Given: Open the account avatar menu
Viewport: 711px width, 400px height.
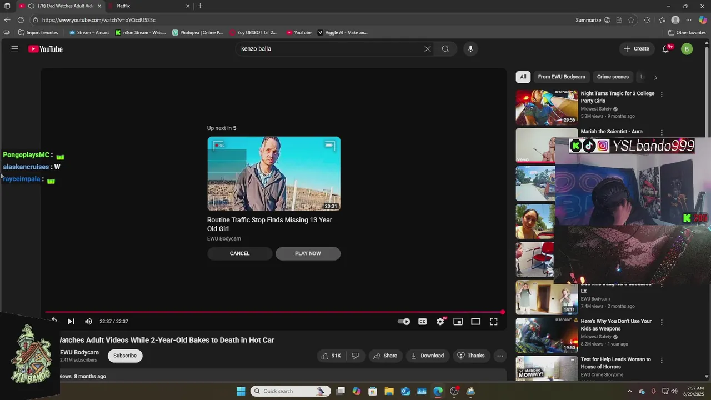Looking at the screenshot, I should pyautogui.click(x=687, y=49).
